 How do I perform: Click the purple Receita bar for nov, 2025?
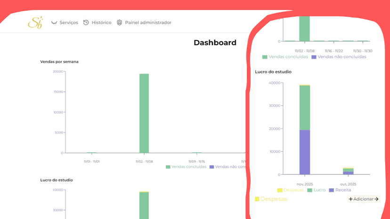point(305,152)
